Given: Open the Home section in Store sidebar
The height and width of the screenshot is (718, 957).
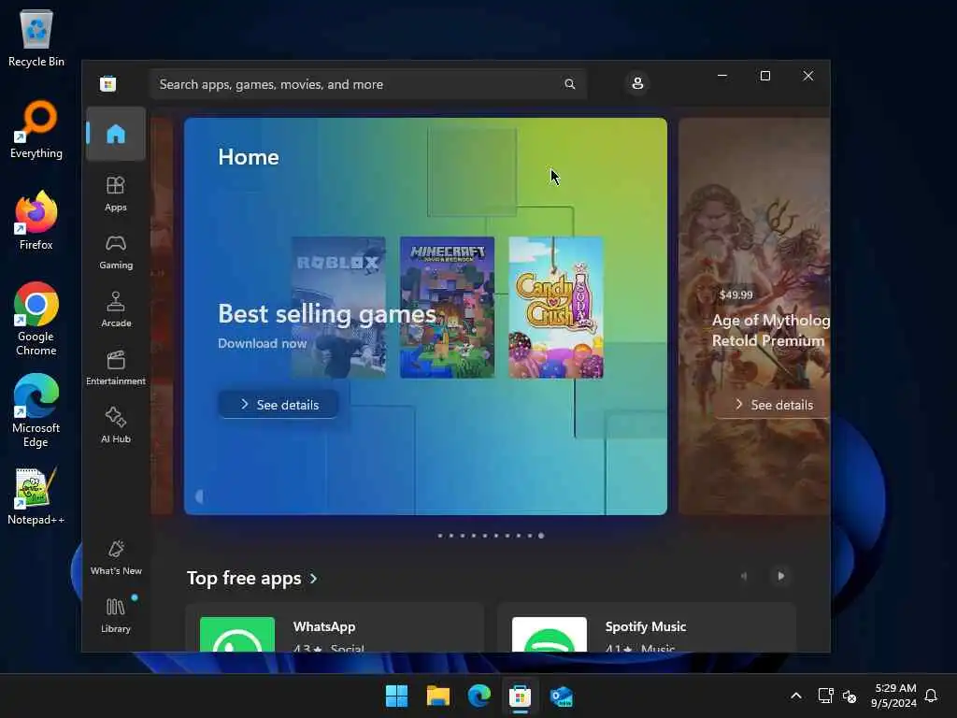Looking at the screenshot, I should tap(115, 134).
